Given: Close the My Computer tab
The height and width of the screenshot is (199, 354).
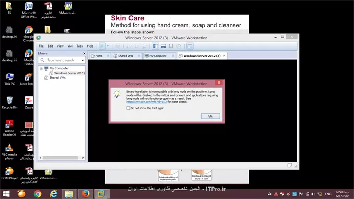Looking at the screenshot, I should coord(173,56).
